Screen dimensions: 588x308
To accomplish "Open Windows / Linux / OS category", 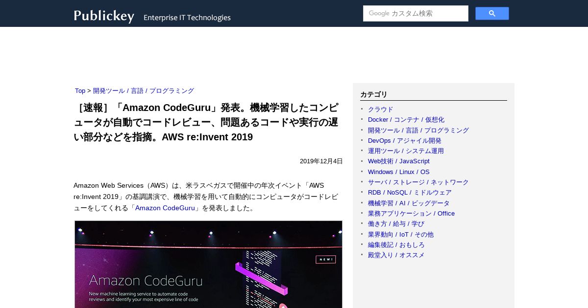I will click(x=399, y=172).
